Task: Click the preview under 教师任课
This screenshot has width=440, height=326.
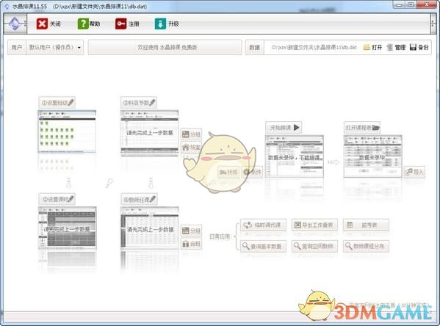Action: tap(150, 228)
